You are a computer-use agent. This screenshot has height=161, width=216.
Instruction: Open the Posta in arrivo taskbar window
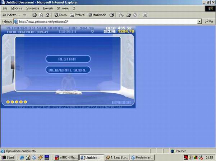point(142,157)
